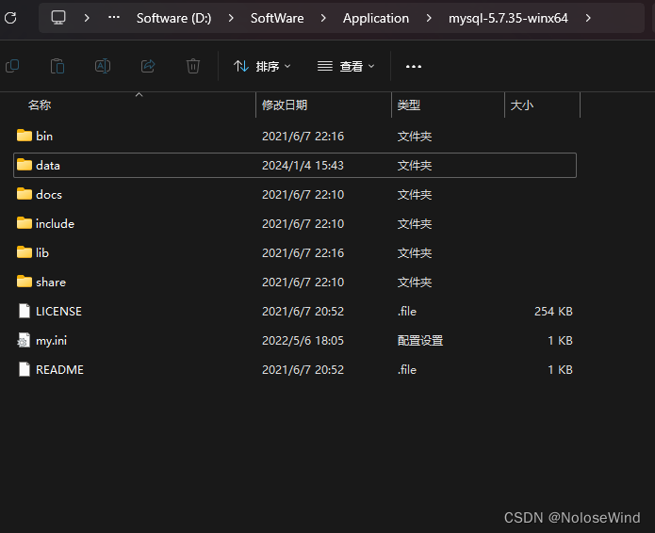
Task: Click the date cell of the bin row
Action: (x=303, y=136)
